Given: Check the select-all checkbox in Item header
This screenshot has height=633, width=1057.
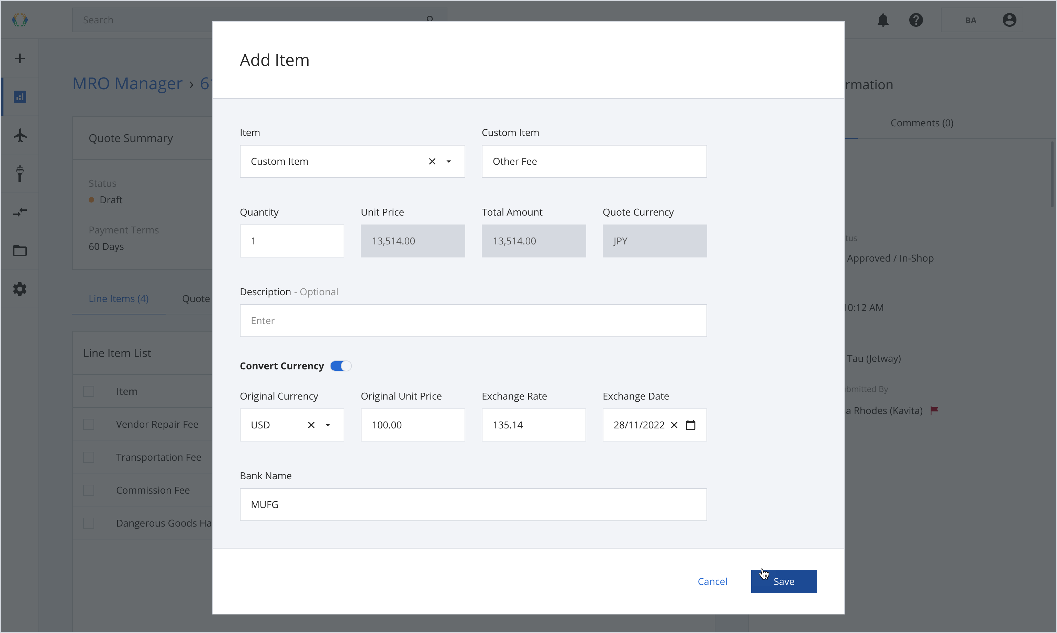Looking at the screenshot, I should (88, 391).
